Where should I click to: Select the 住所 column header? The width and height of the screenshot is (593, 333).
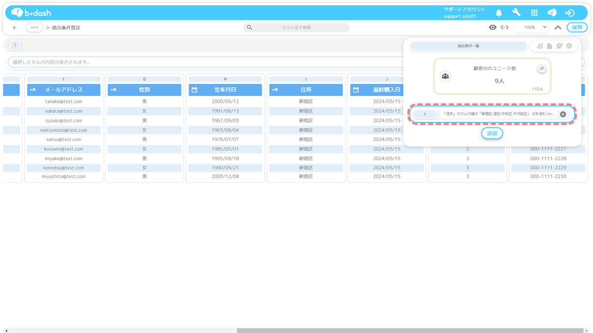306,90
